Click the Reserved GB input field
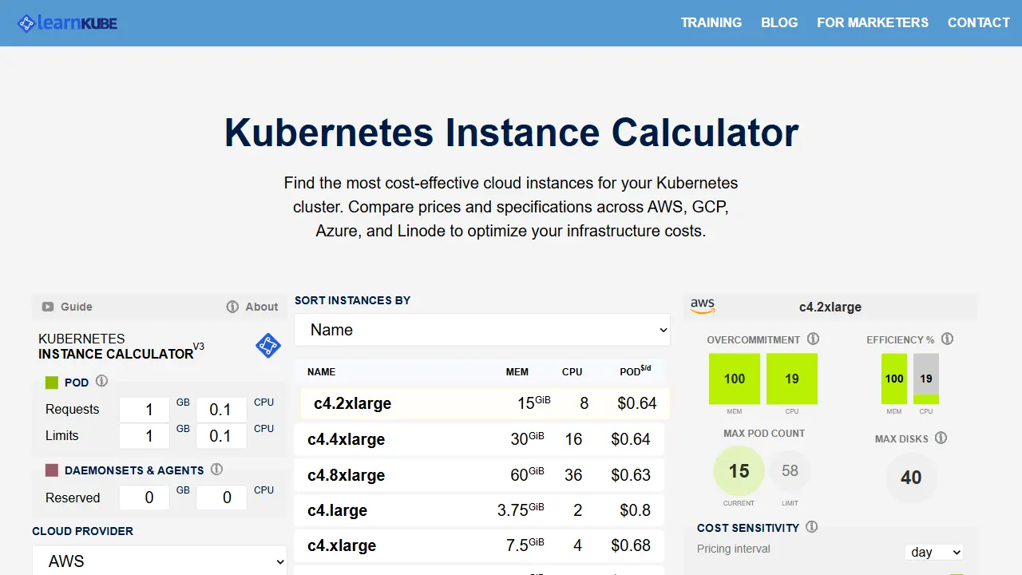This screenshot has height=575, width=1022. pos(145,498)
